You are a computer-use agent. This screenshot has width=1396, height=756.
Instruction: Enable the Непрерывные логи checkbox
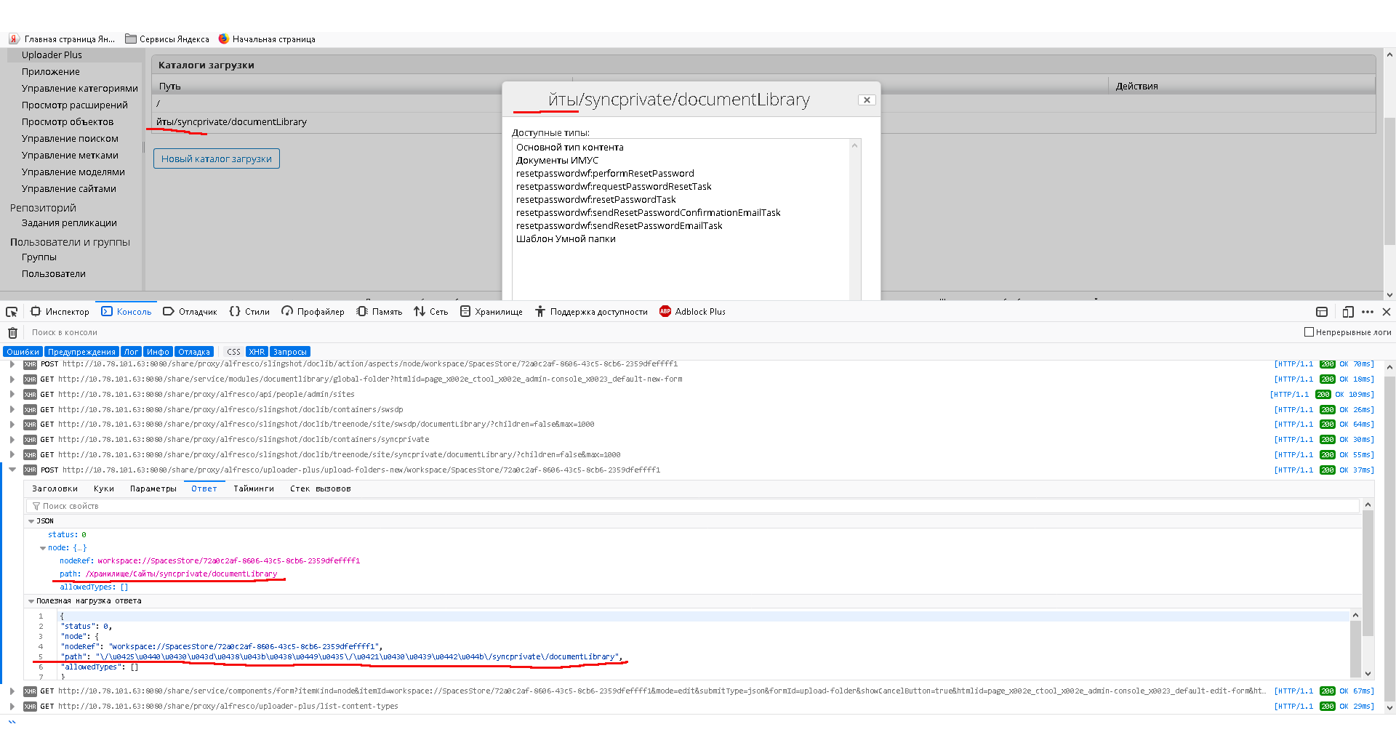click(1309, 332)
